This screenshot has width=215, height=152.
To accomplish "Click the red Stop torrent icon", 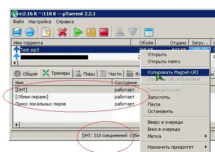I will pyautogui.click(x=104, y=32).
